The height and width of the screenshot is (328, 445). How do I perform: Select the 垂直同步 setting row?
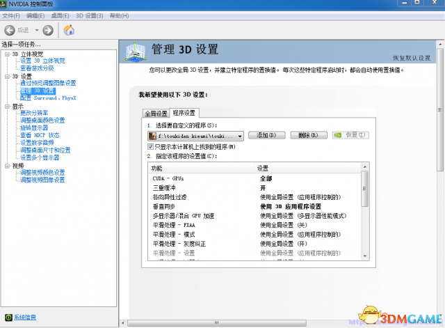pyautogui.click(x=254, y=207)
